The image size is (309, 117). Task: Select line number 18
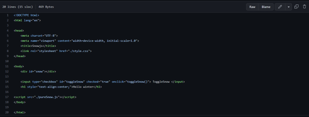(x=7, y=102)
